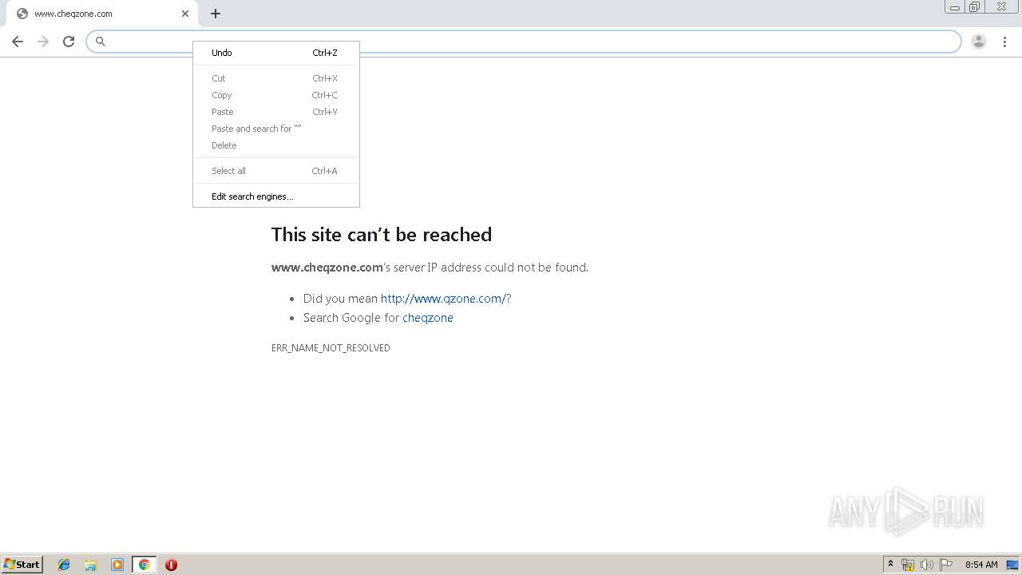The image size is (1022, 575).
Task: Click the search magnifier in address bar
Action: (x=101, y=42)
